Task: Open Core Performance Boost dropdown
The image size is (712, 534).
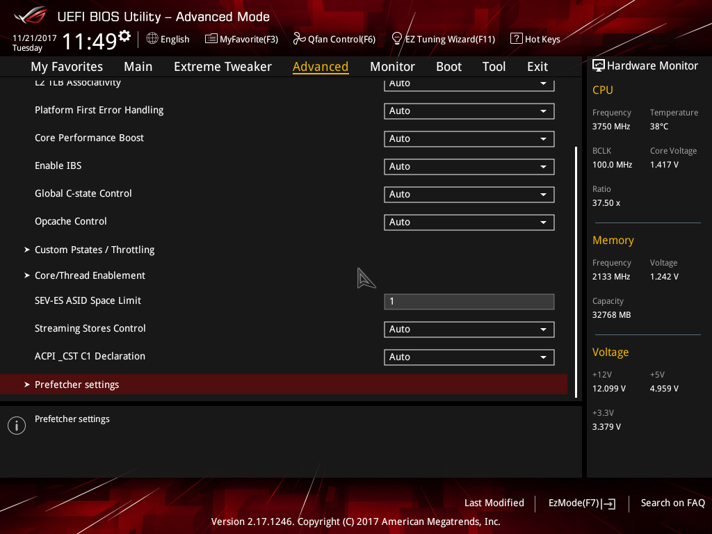Action: [x=469, y=139]
